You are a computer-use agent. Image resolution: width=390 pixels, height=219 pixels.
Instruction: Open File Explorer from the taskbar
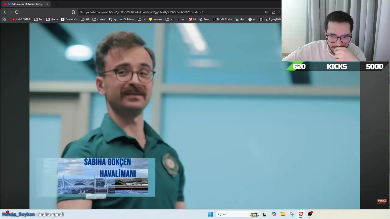pyautogui.click(x=283, y=214)
